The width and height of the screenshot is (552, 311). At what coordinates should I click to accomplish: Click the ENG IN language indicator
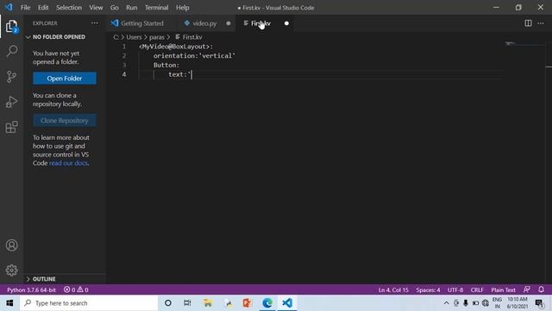[497, 303]
